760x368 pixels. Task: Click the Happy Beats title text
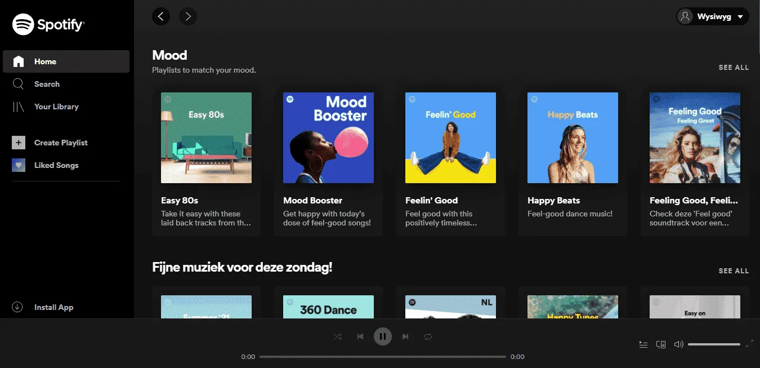553,200
